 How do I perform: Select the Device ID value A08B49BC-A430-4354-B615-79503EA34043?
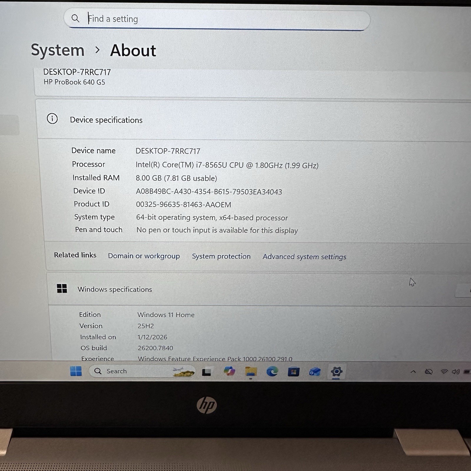209,192
